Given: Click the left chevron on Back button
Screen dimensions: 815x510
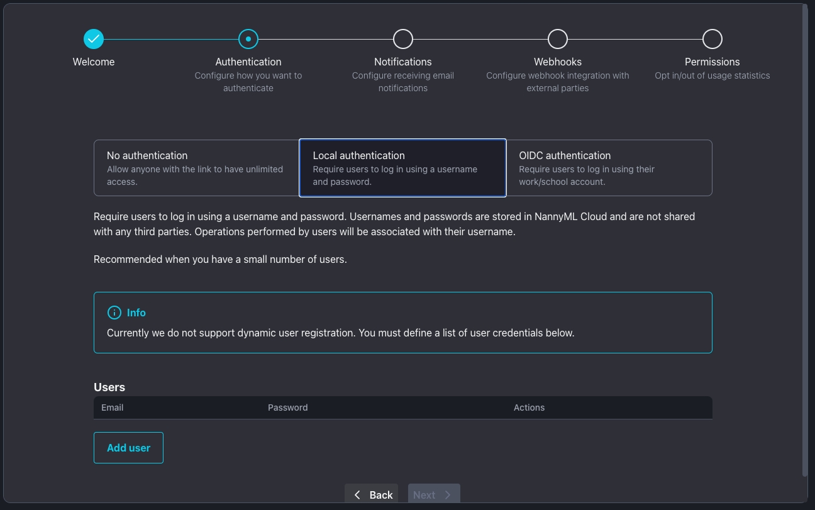Looking at the screenshot, I should coord(357,495).
